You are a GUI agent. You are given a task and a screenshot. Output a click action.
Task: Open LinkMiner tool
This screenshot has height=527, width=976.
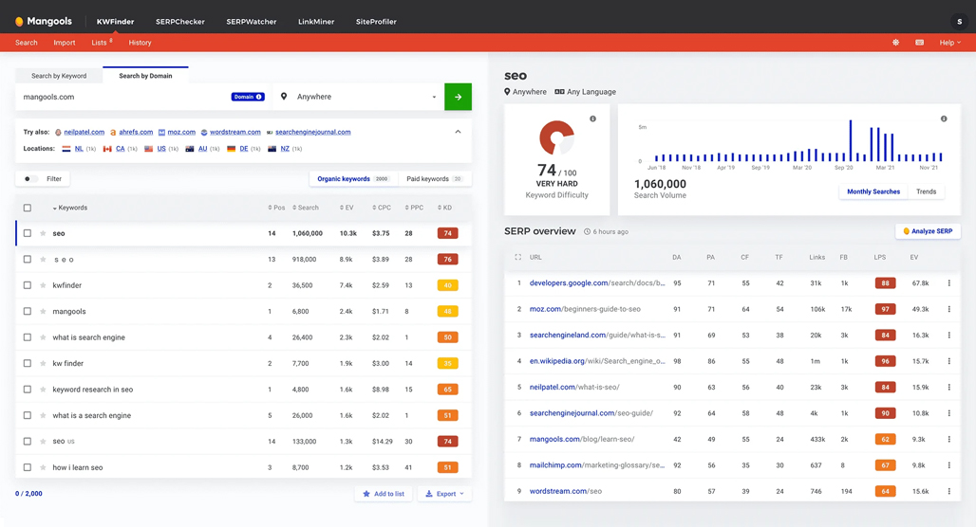(x=316, y=21)
